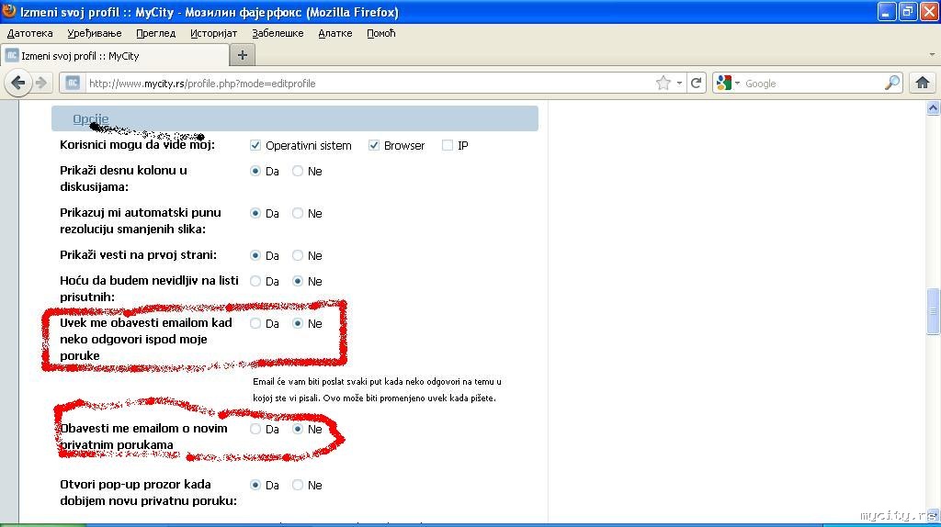Click the Firefox logo in title bar
The width and height of the screenshot is (941, 527).
[x=9, y=11]
